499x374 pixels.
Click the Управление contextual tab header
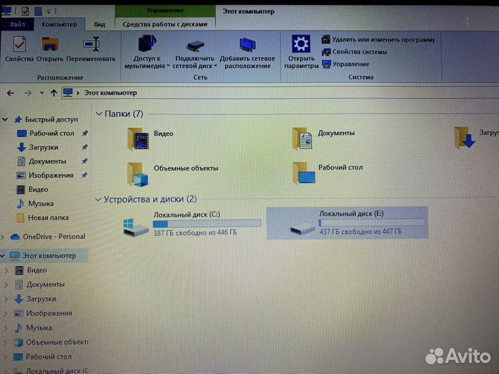(165, 10)
